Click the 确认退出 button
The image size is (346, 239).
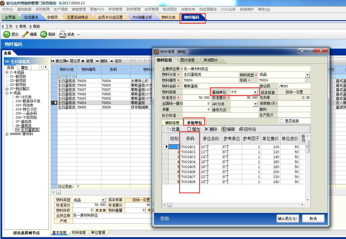287,218
